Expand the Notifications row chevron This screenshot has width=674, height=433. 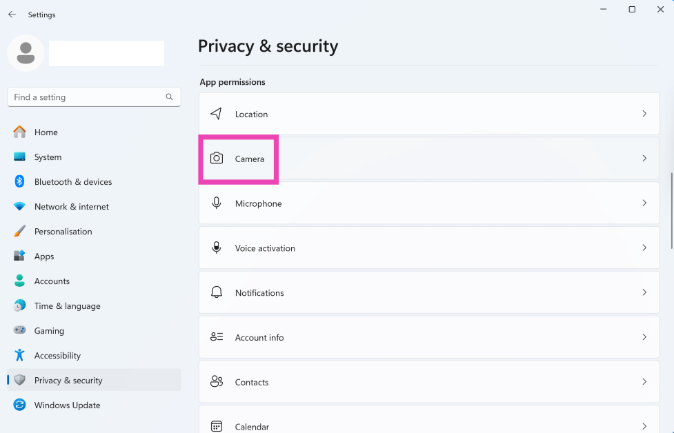644,292
